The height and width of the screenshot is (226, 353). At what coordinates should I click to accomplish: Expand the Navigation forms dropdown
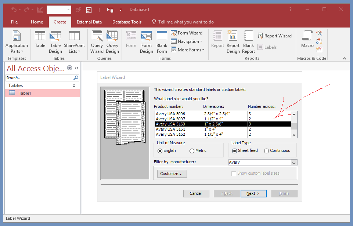187,41
